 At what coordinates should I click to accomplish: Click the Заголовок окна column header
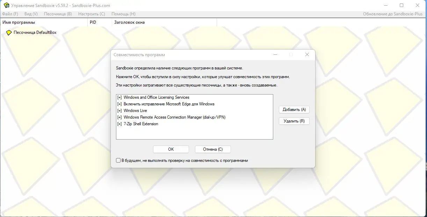(x=164, y=22)
